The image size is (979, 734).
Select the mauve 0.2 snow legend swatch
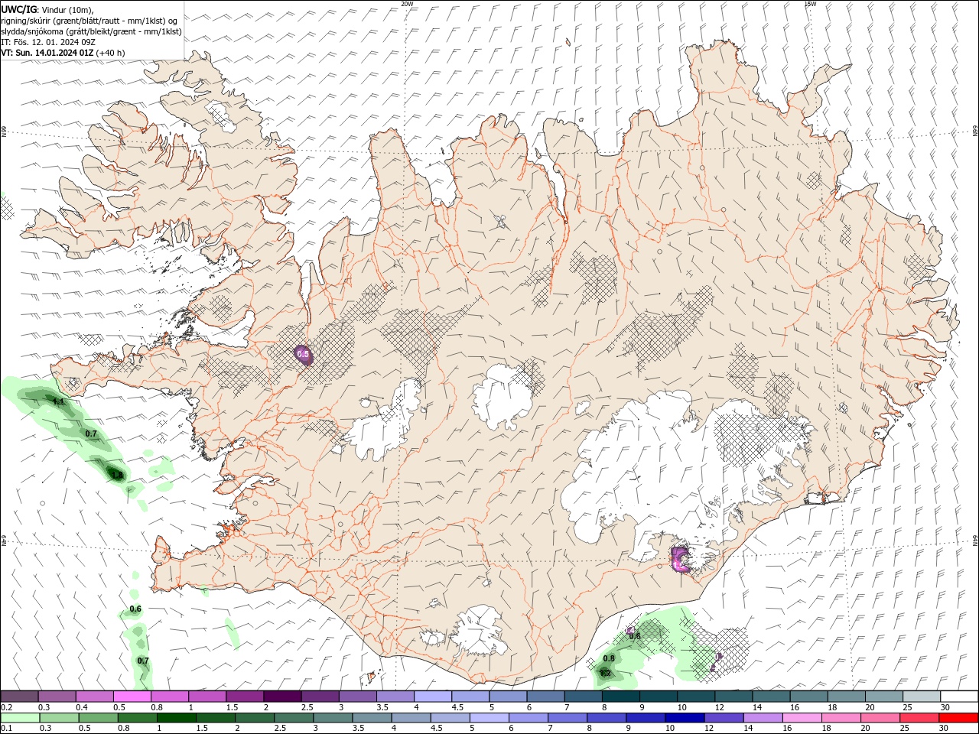[x=19, y=697]
